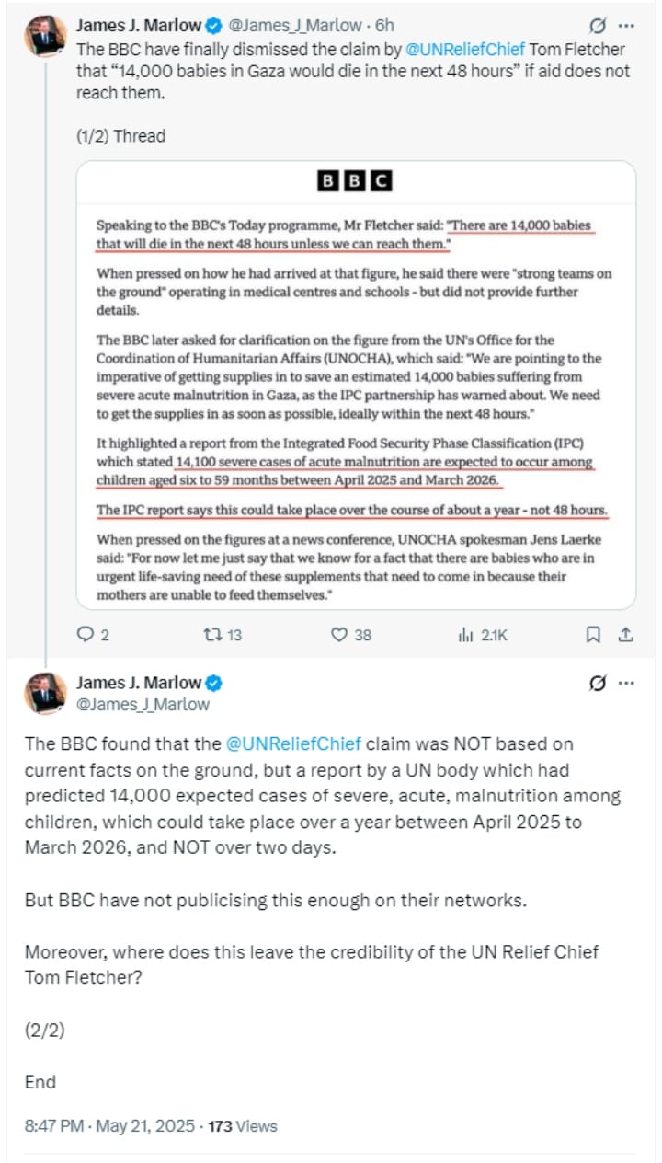The image size is (662, 1163).
Task: Open the embedded BBC article screenshot
Action: point(355,385)
